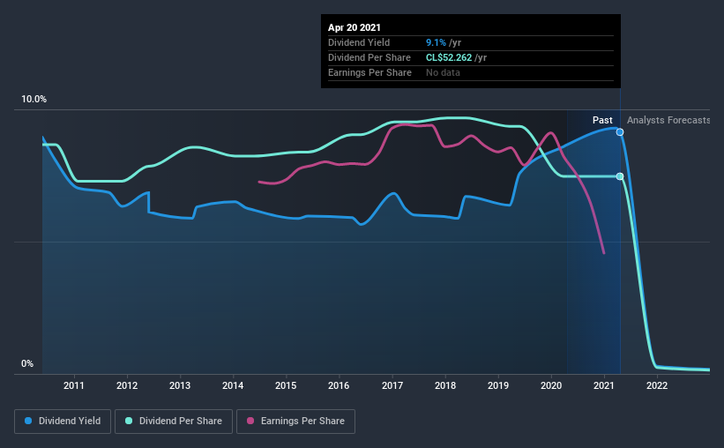The height and width of the screenshot is (448, 724).
Task: Click the Analysts Forecasts label
Action: [668, 120]
